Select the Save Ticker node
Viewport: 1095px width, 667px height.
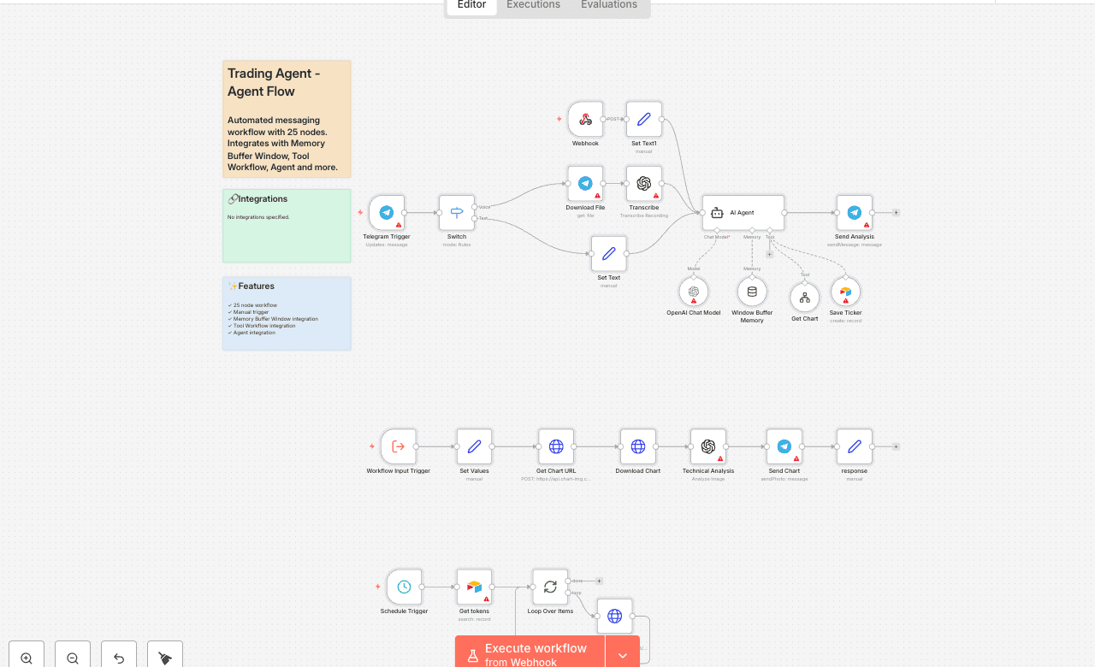845,292
